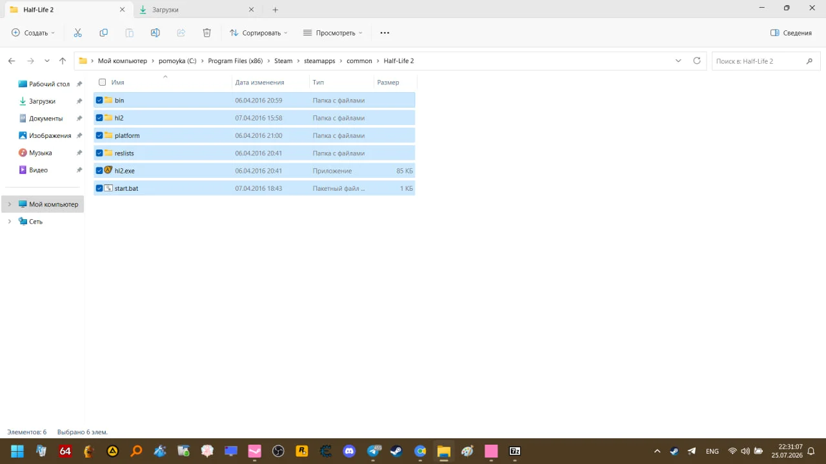Close the Загрузки tab
This screenshot has height=464, width=826.
click(252, 10)
